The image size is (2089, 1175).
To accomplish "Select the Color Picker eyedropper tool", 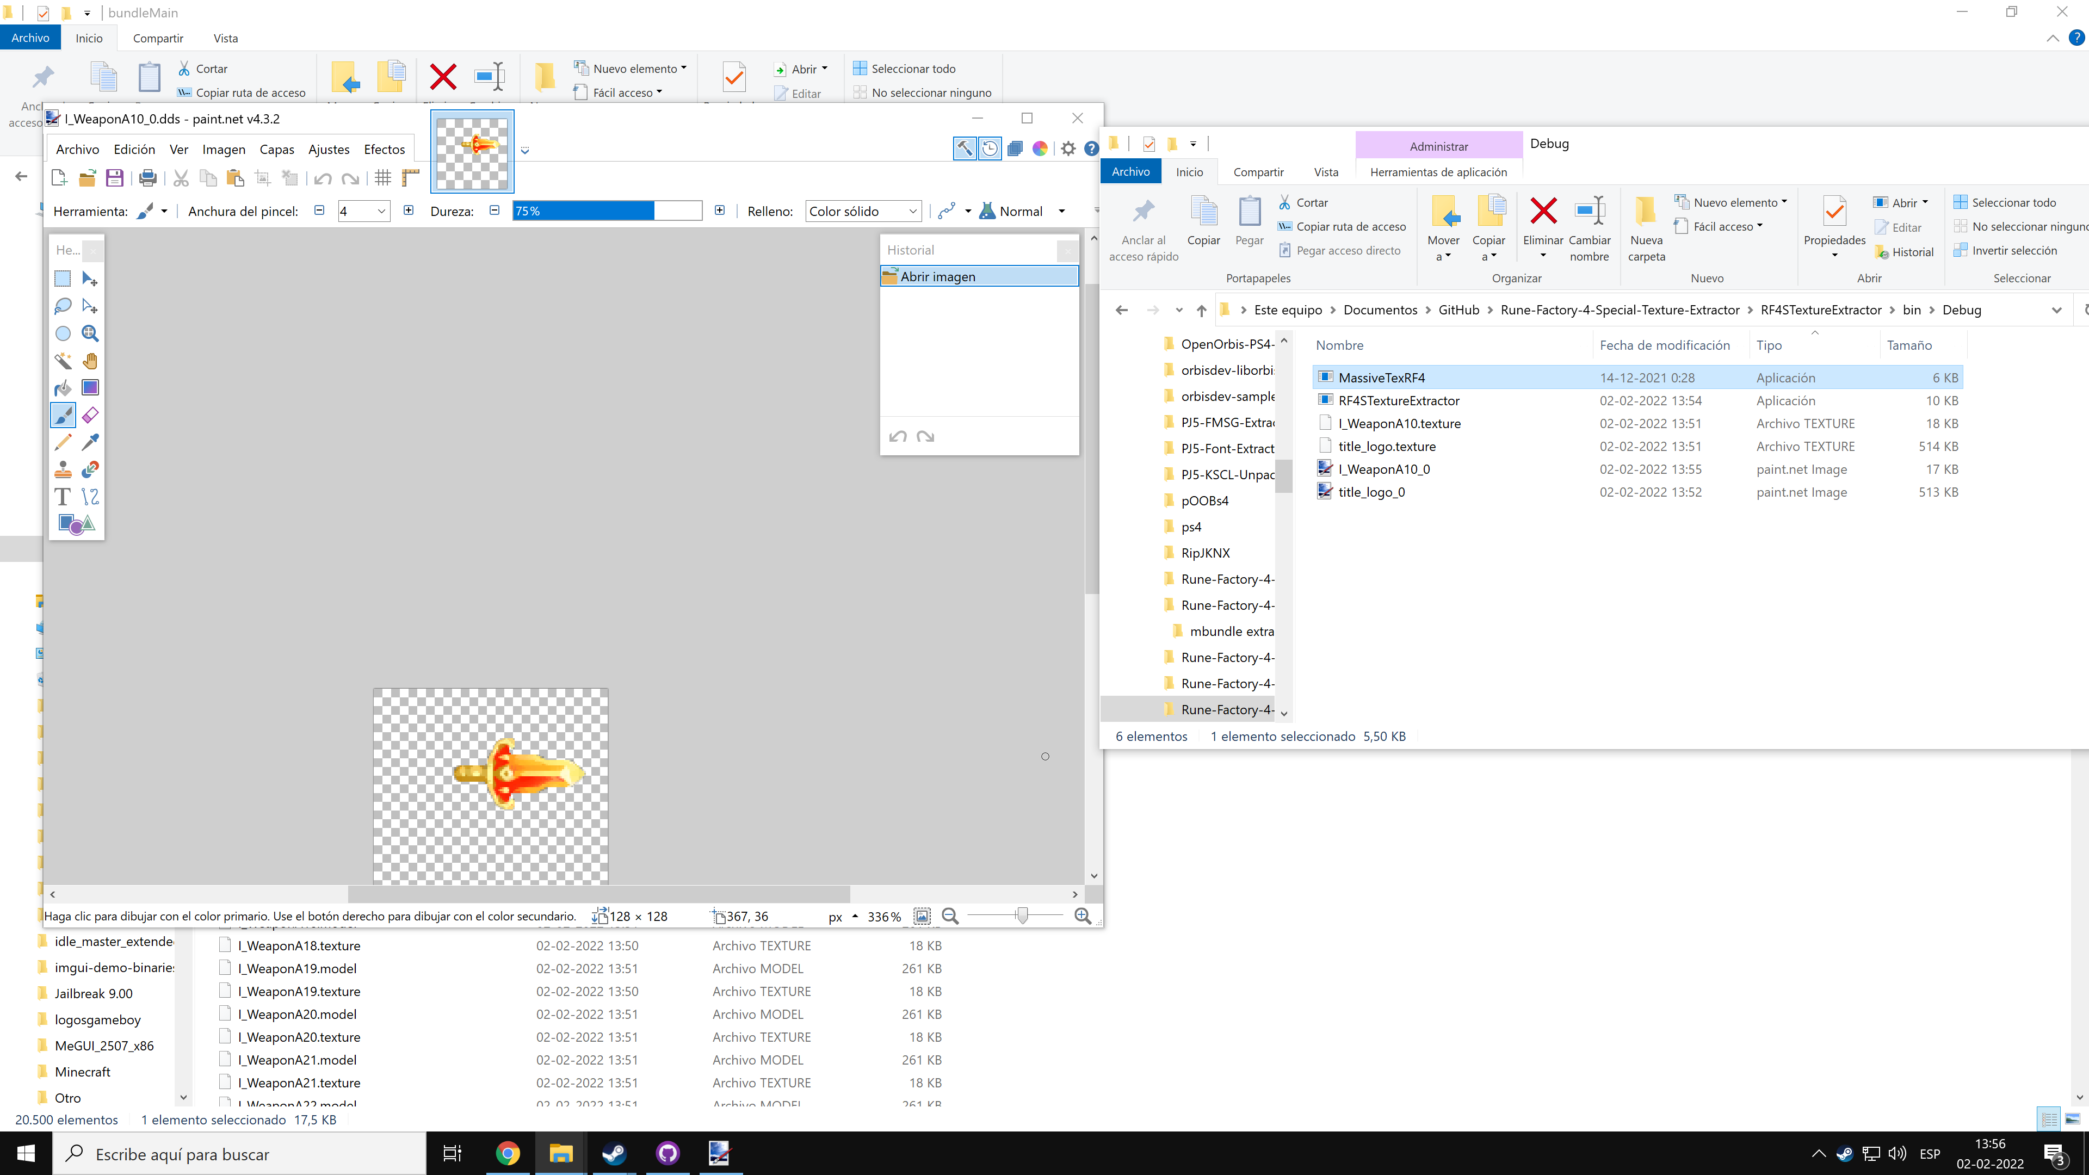I will coord(90,442).
